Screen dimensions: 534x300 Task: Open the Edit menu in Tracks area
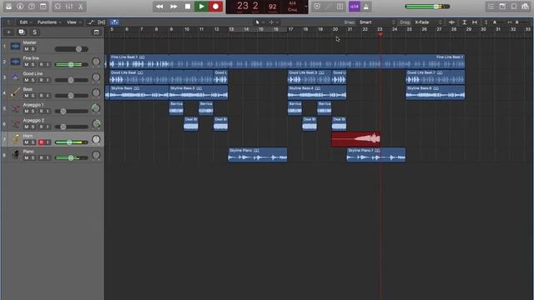point(25,22)
